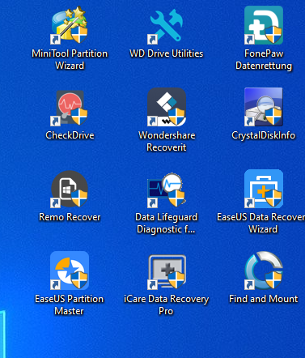Click the "Find and Mount" label text

coord(264,299)
